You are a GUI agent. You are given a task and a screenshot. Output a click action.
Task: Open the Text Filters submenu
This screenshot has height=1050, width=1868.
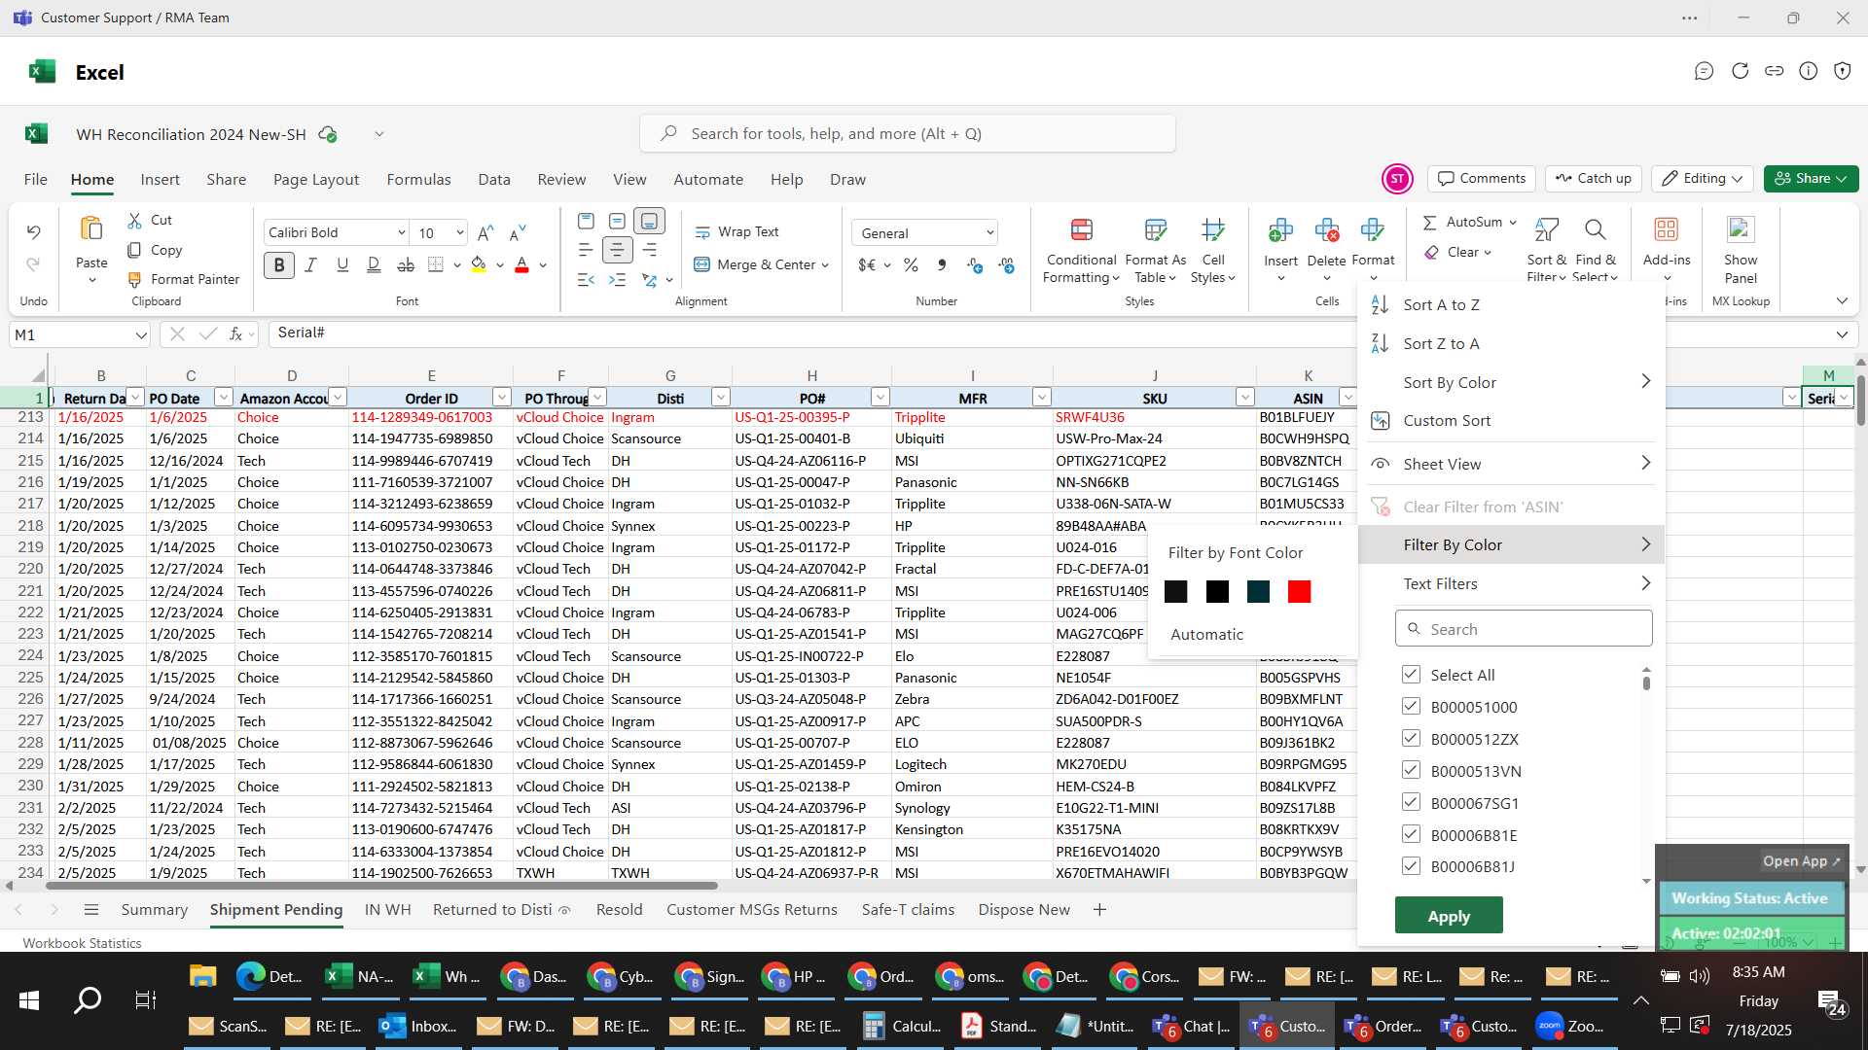[1511, 584]
